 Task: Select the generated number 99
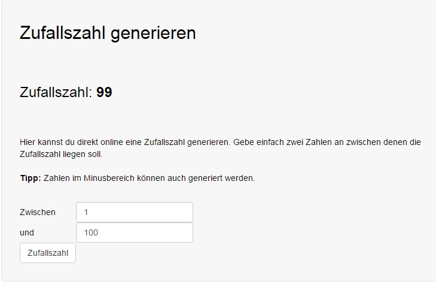[104, 93]
